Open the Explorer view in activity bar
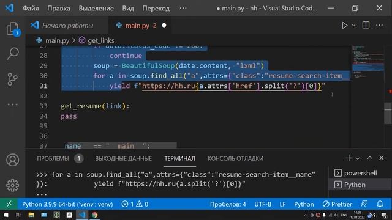The image size is (392, 220). pyautogui.click(x=12, y=29)
